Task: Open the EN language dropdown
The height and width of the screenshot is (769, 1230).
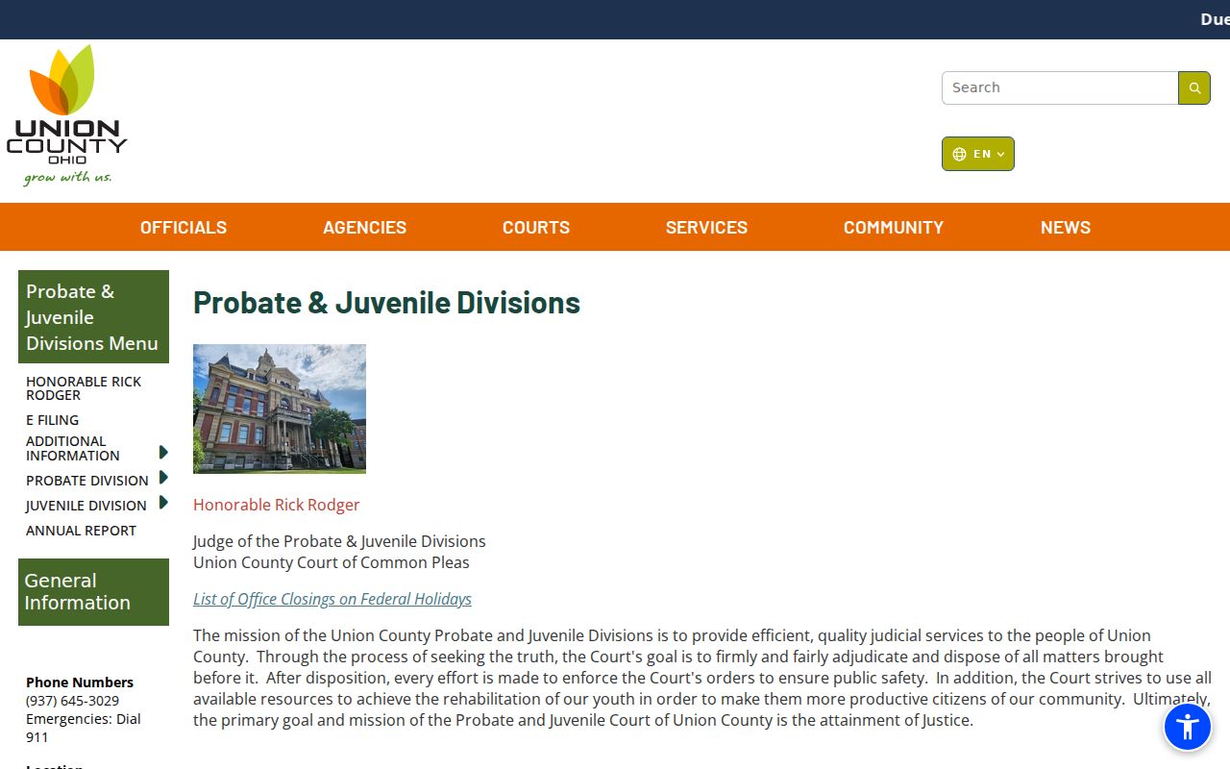Action: 978,154
